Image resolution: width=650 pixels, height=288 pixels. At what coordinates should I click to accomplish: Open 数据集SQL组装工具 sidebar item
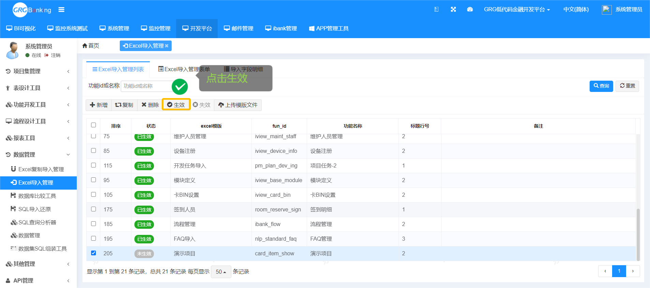pyautogui.click(x=38, y=249)
